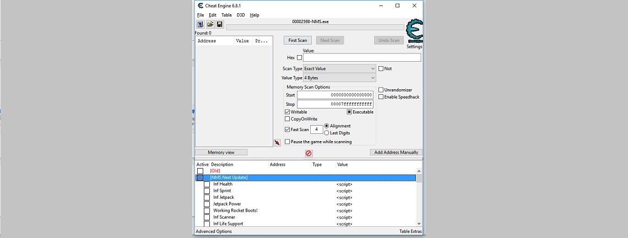Activate the Inf Life Support script

207,224
